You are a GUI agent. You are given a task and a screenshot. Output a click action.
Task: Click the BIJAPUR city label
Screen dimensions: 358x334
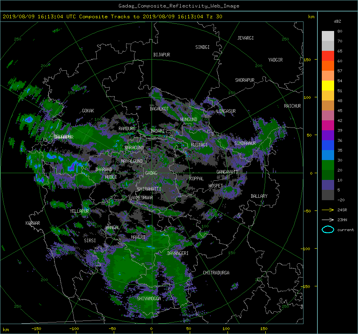coord(161,55)
